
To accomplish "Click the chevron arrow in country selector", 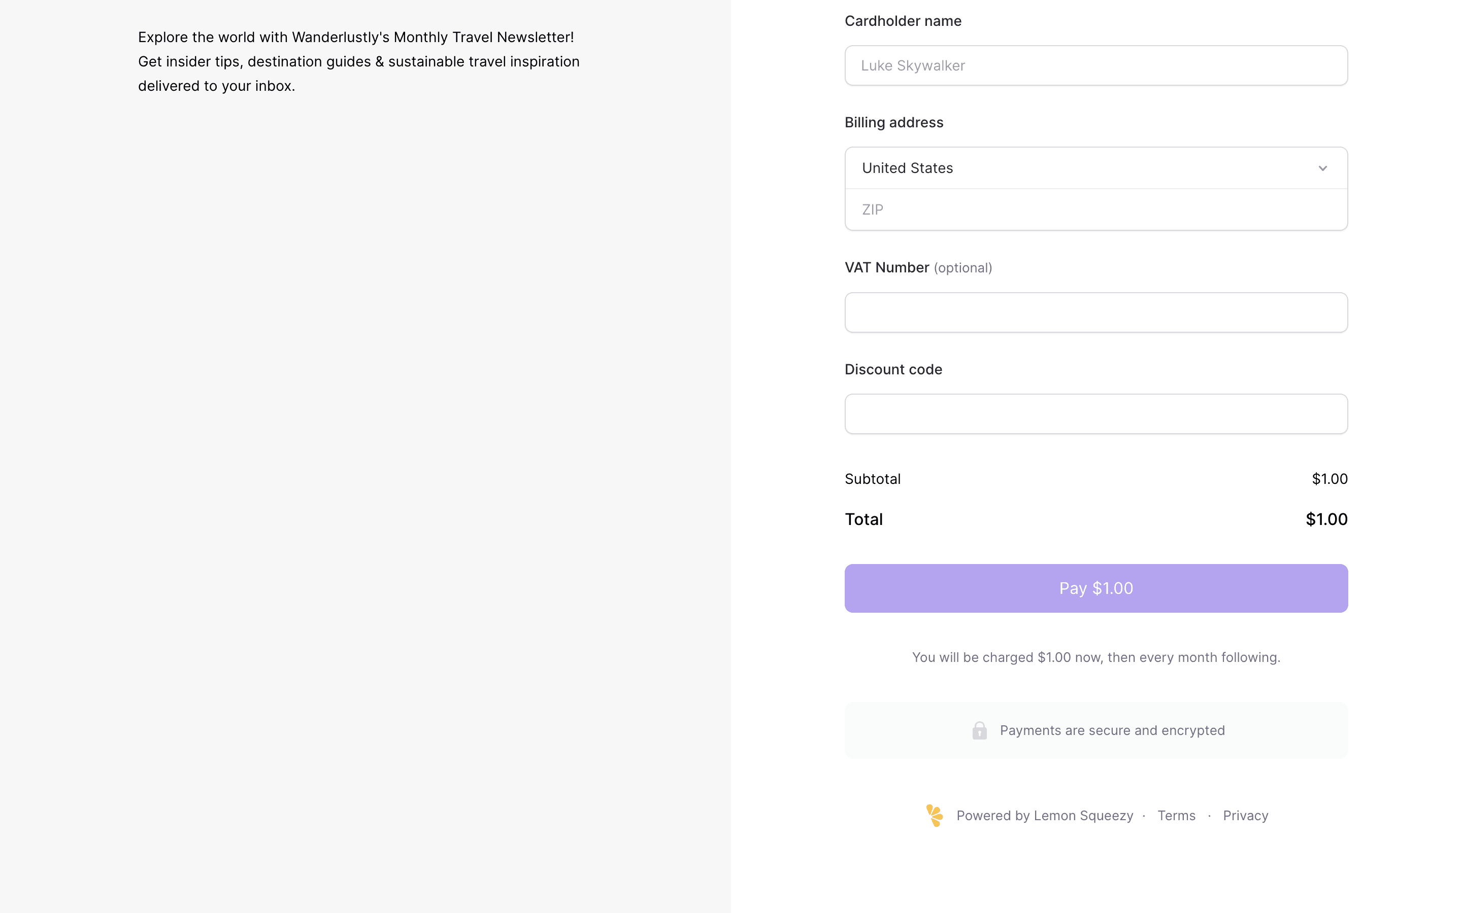I will pyautogui.click(x=1322, y=168).
